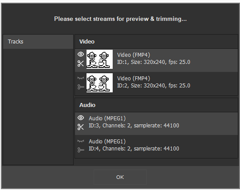This screenshot has width=240, height=190.
Task: Click the scissors trim icon for Video ID:1
Action: [81, 63]
